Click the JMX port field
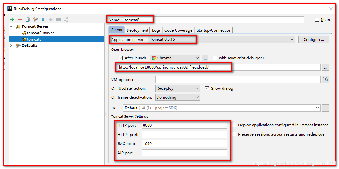 pyautogui.click(x=184, y=144)
